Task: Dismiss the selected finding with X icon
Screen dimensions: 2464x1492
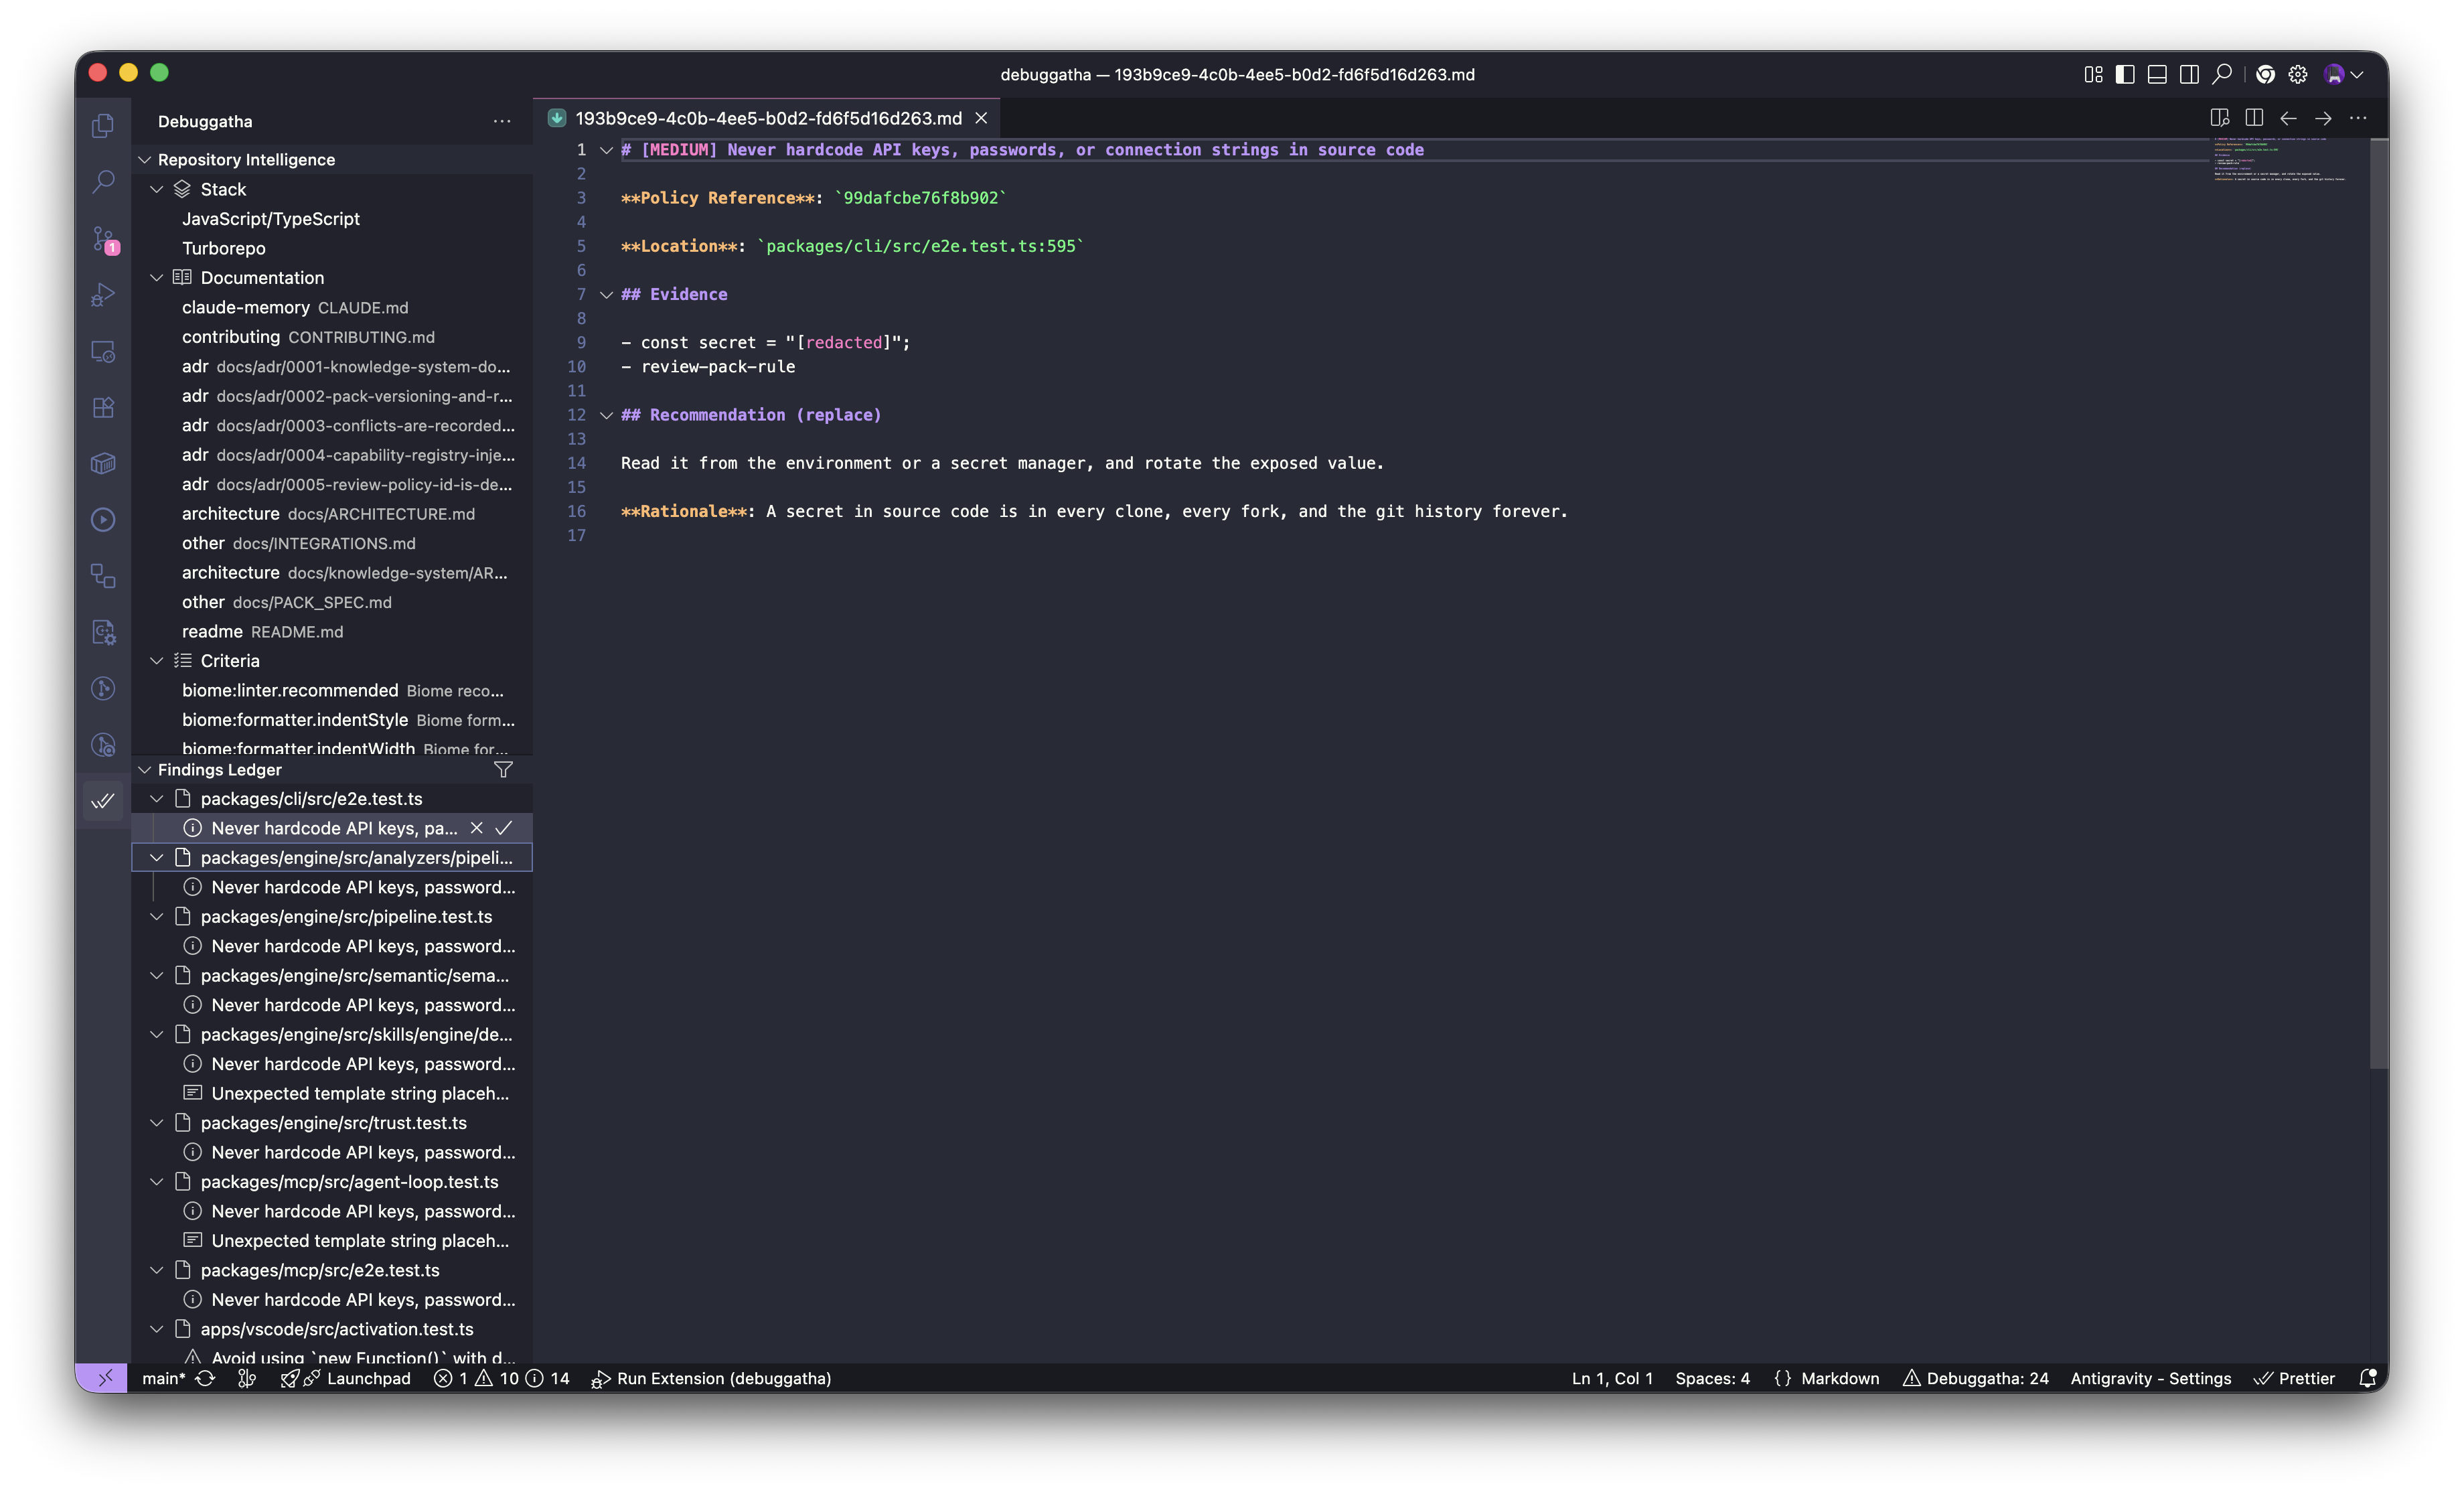Action: point(476,828)
